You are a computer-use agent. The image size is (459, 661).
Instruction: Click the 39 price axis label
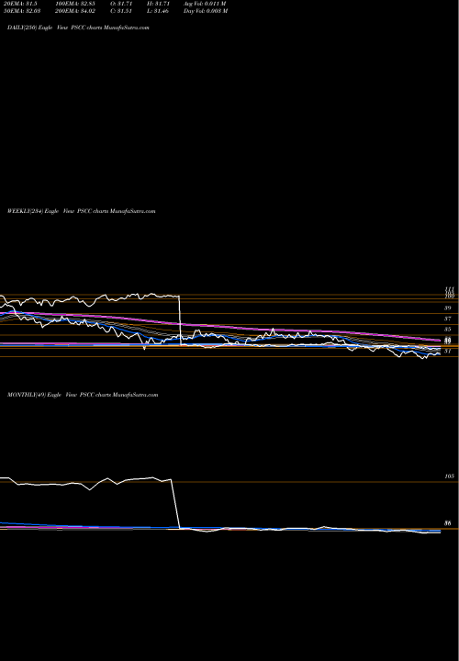[x=448, y=308]
